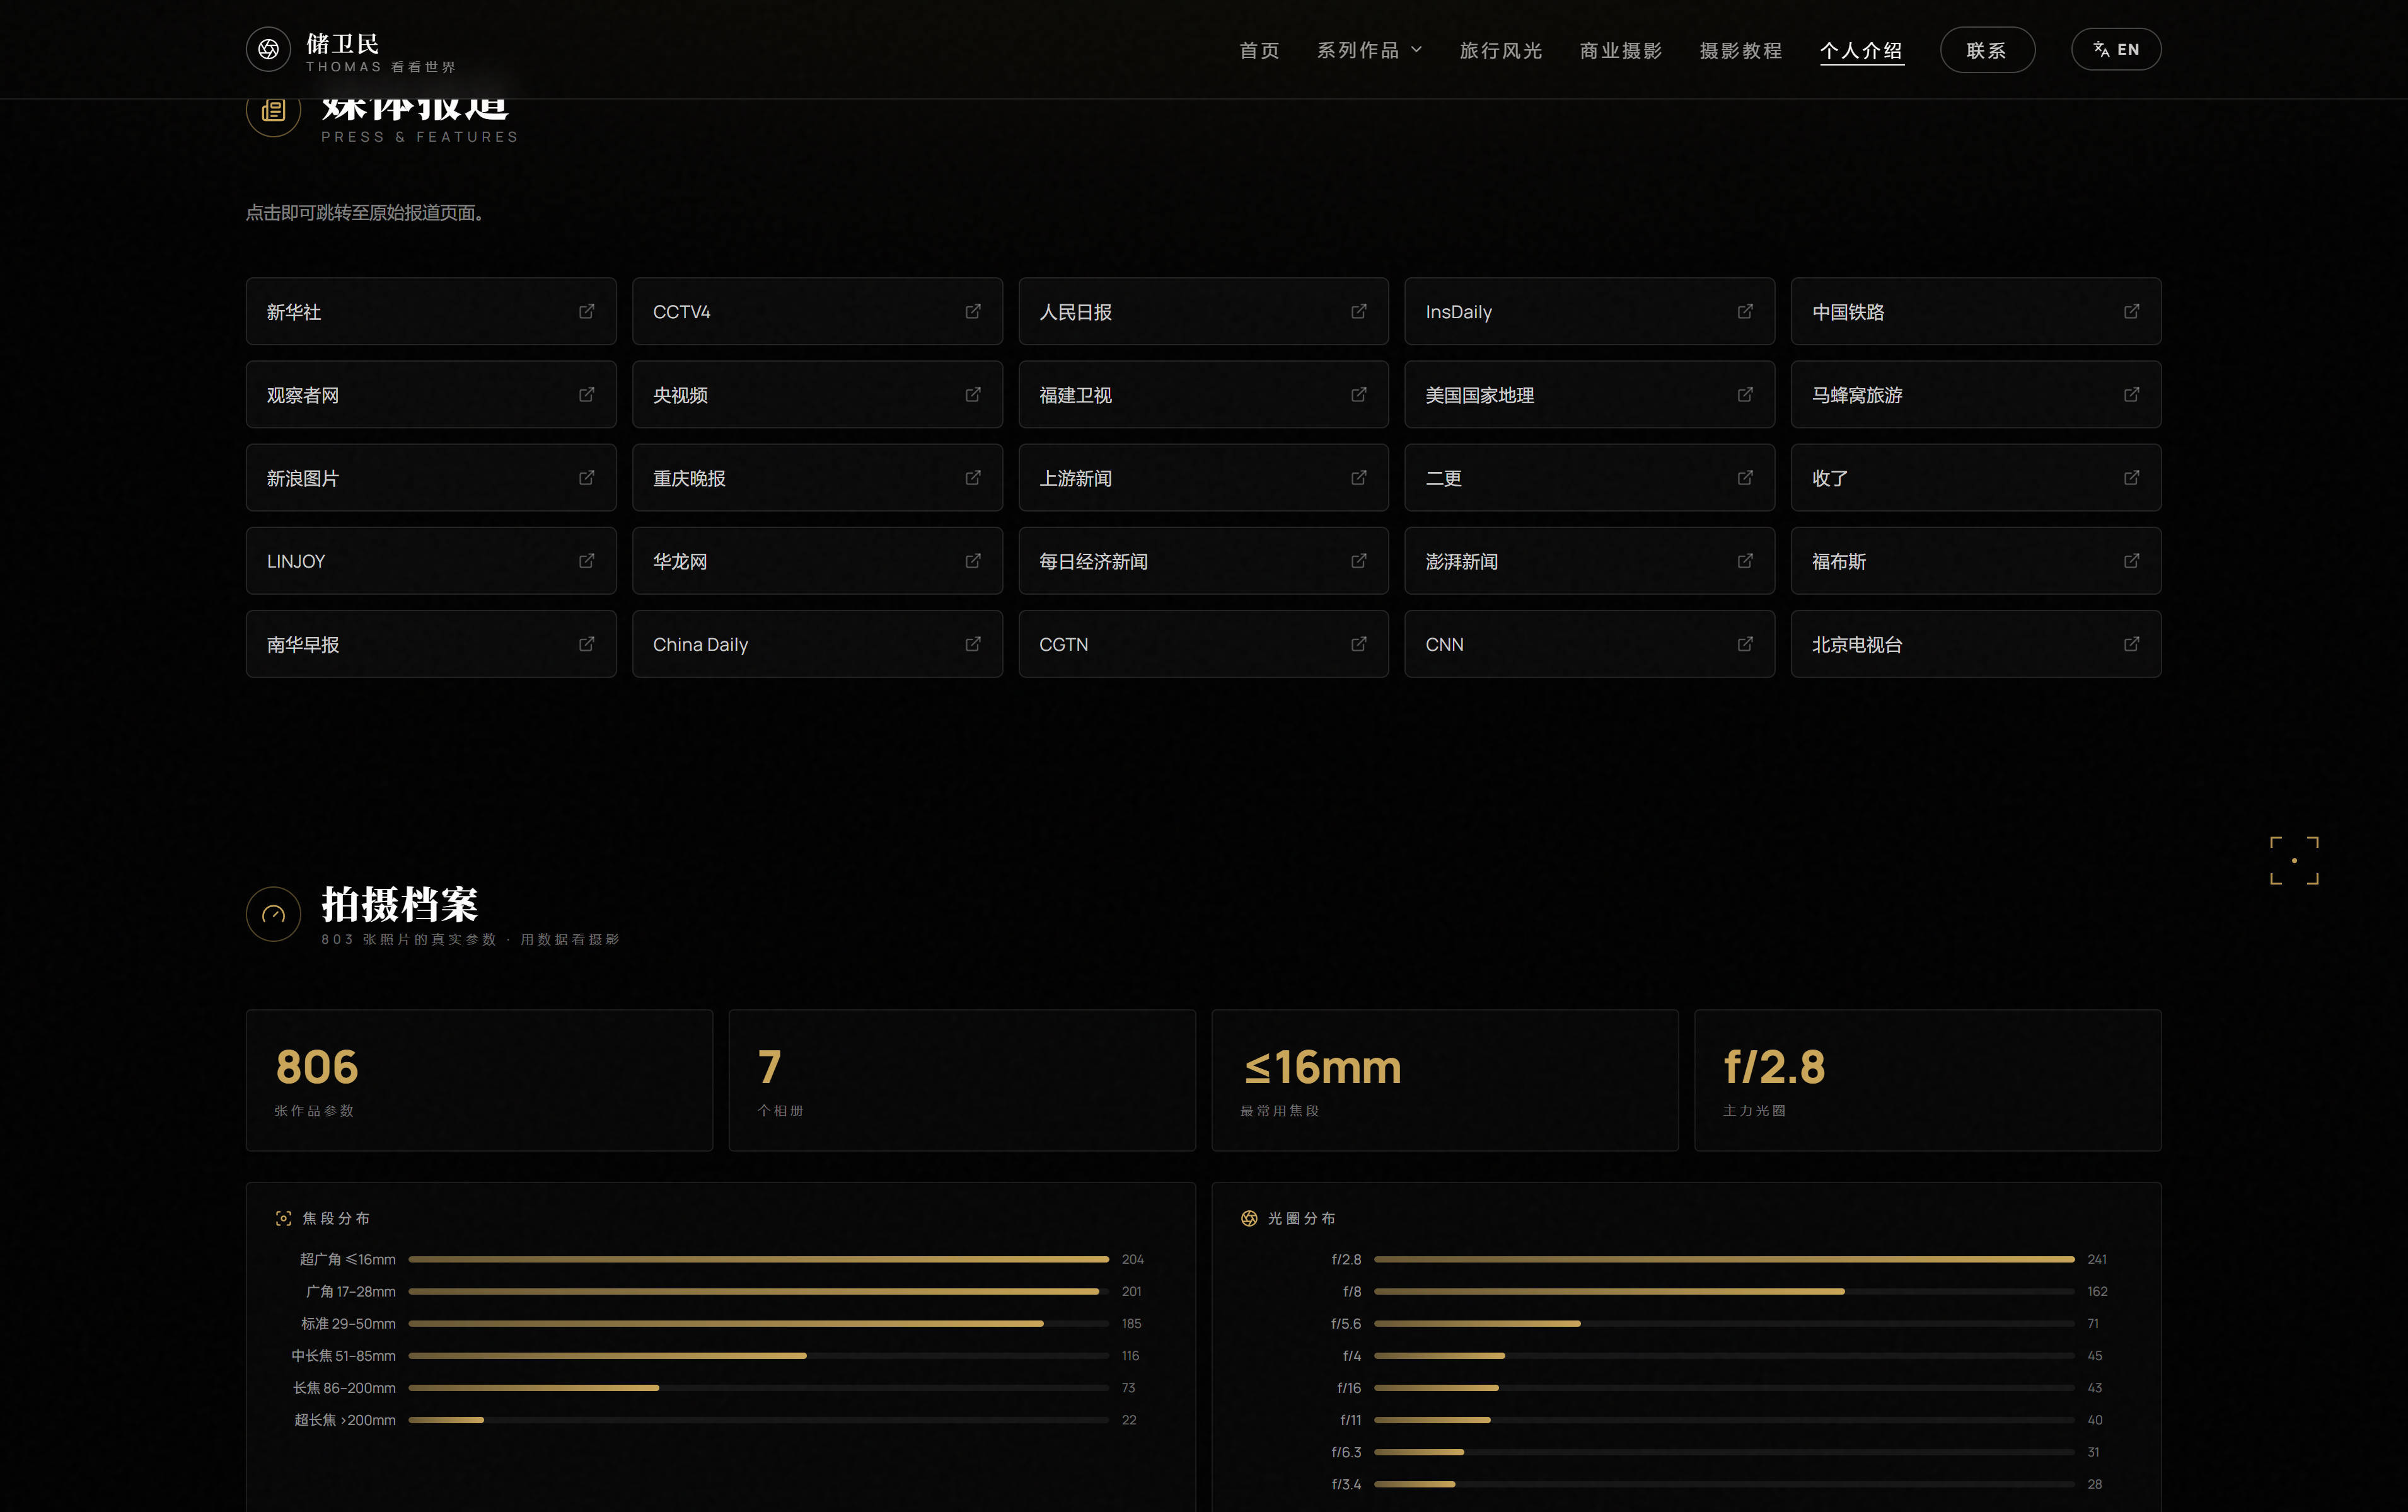Open external link icon on 美国国家地理 card

(1745, 395)
